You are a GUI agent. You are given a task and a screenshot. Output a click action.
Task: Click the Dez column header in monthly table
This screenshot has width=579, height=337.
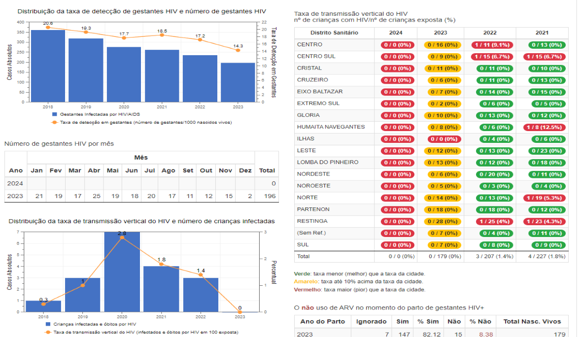(x=245, y=170)
